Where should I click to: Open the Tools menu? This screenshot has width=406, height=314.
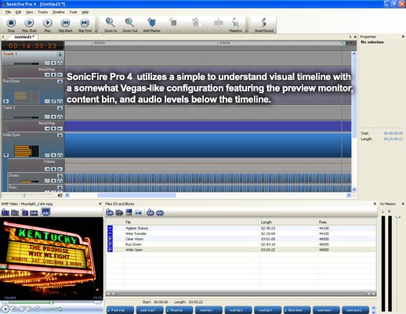(73, 12)
